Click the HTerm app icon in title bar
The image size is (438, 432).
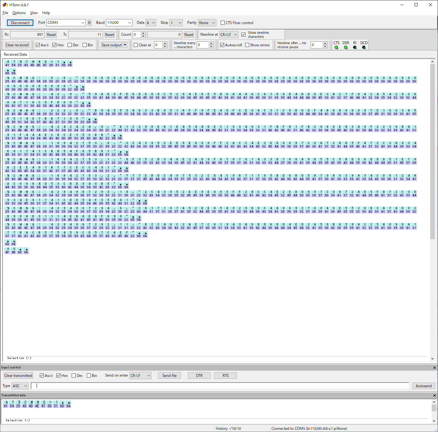(5, 5)
